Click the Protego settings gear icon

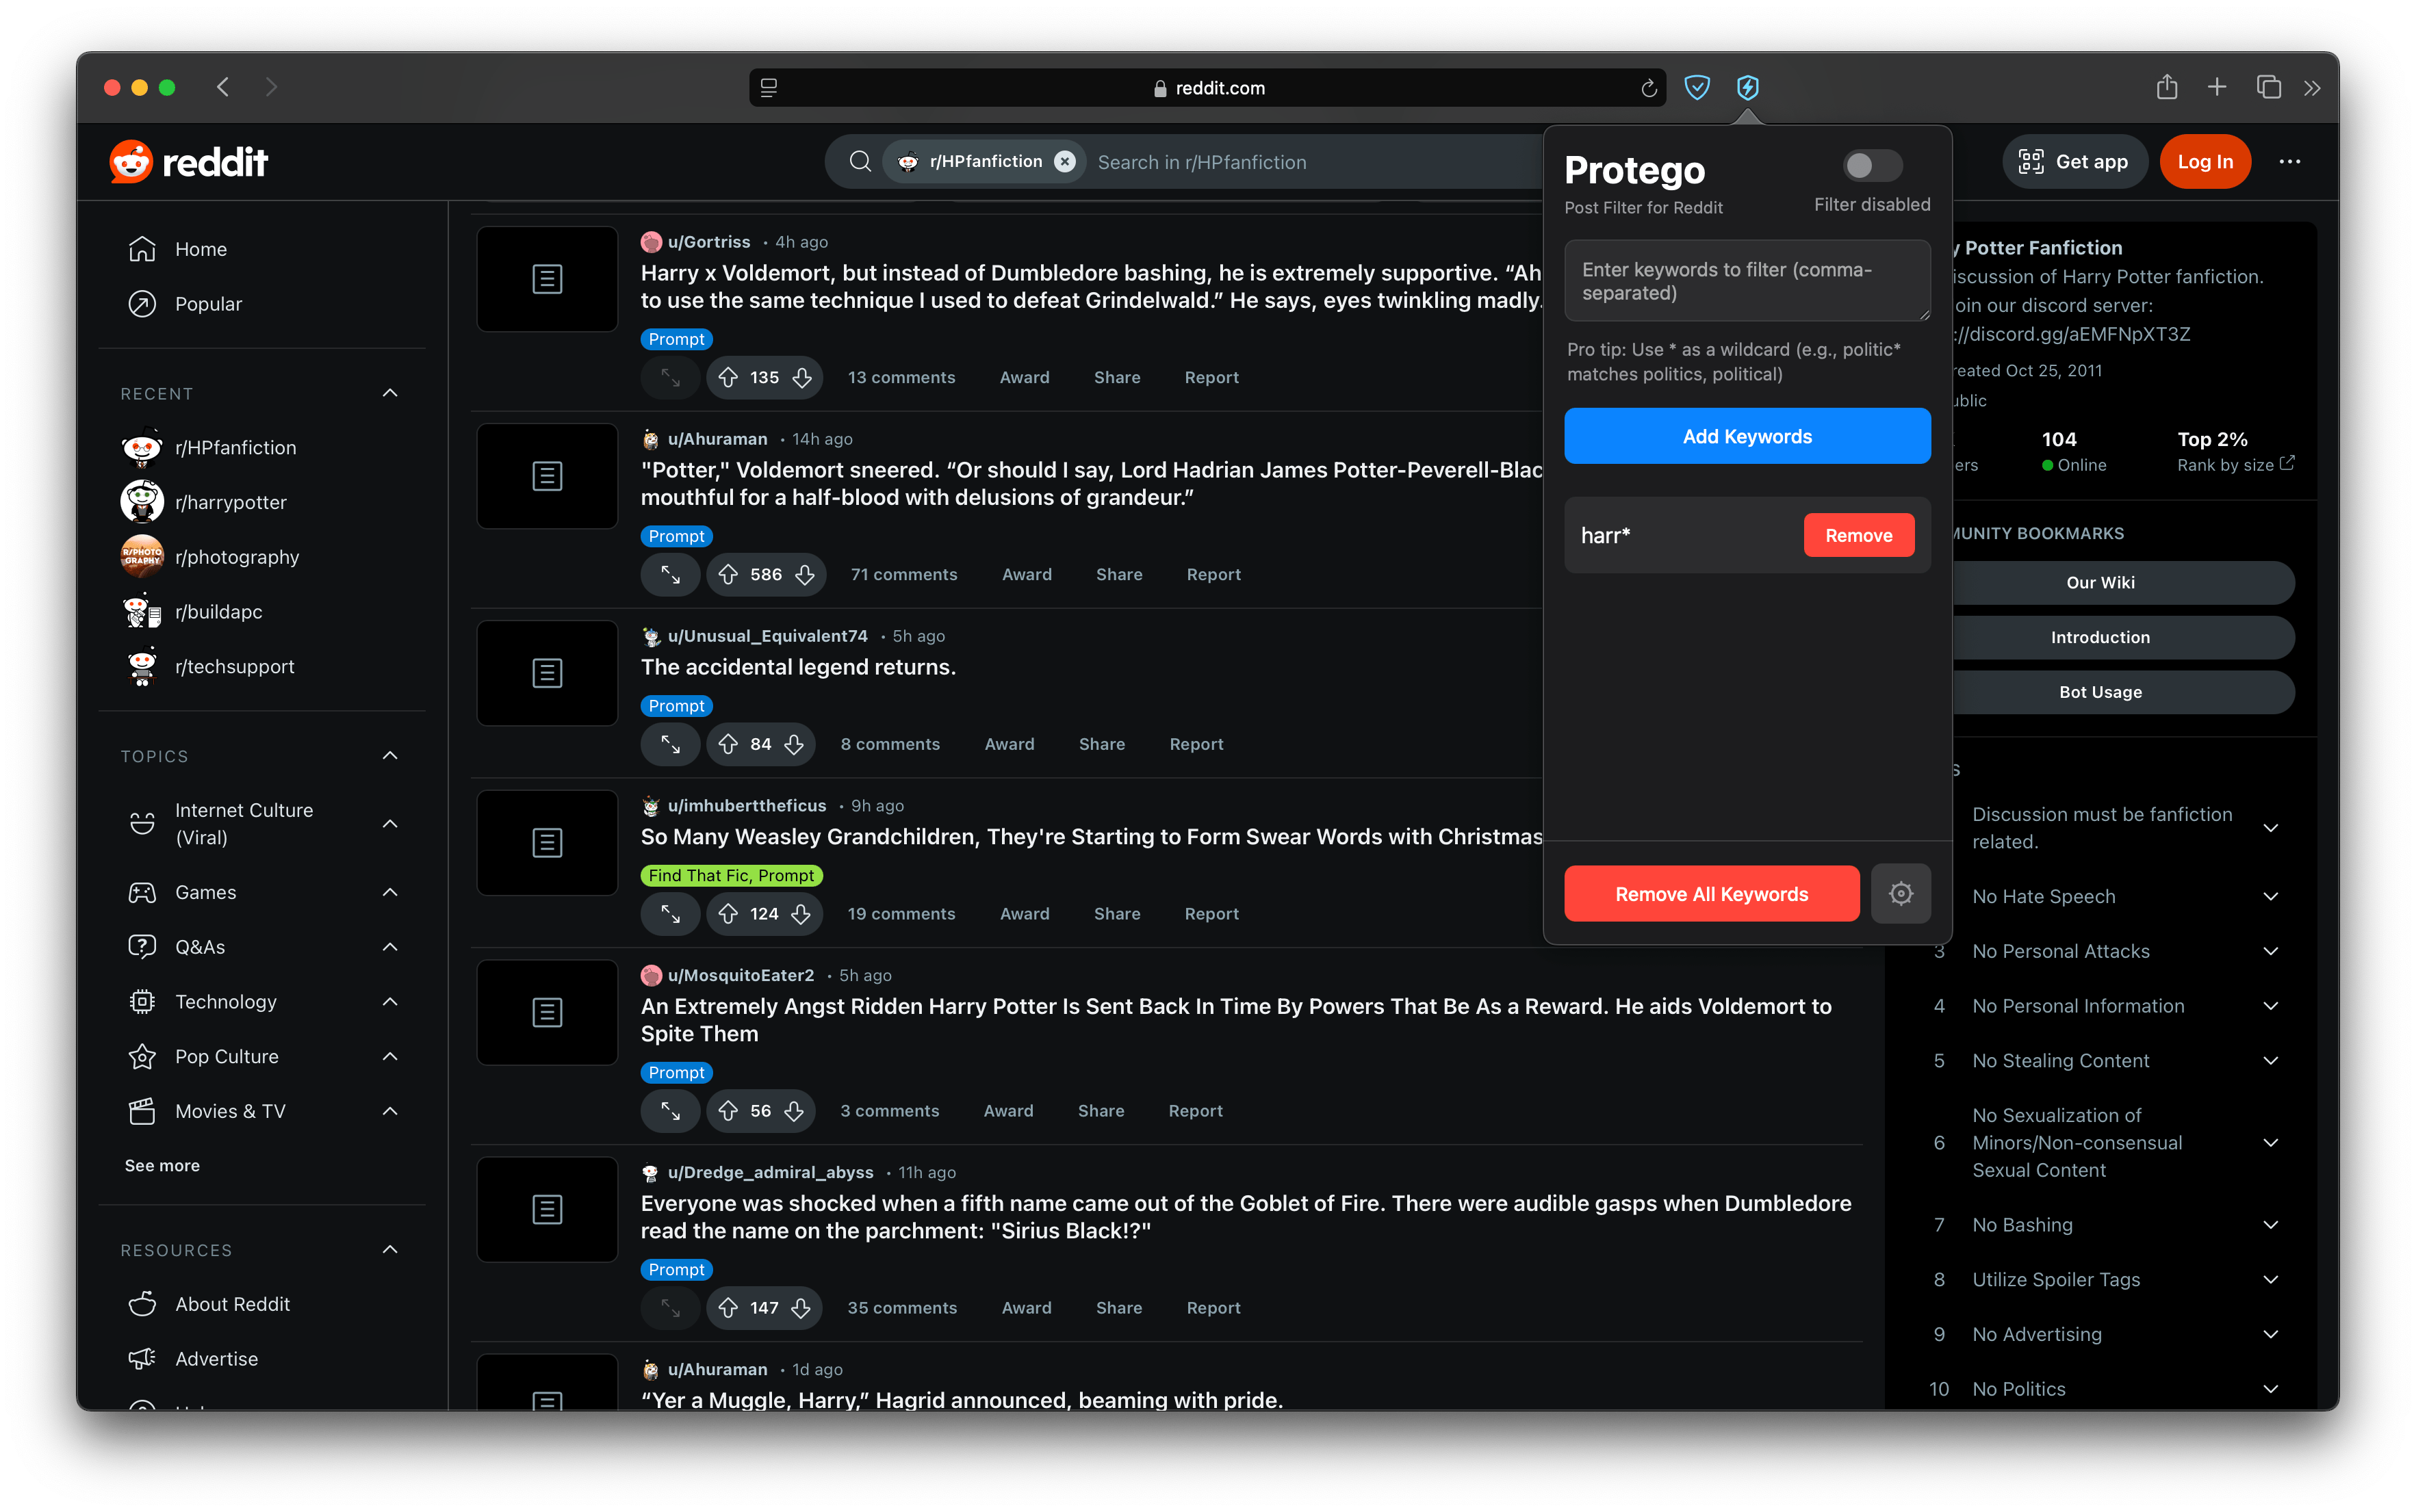point(1902,894)
